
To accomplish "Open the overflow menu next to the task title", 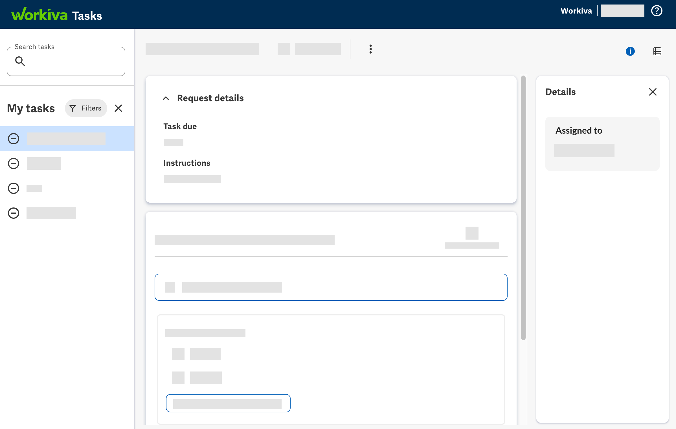I will [370, 49].
